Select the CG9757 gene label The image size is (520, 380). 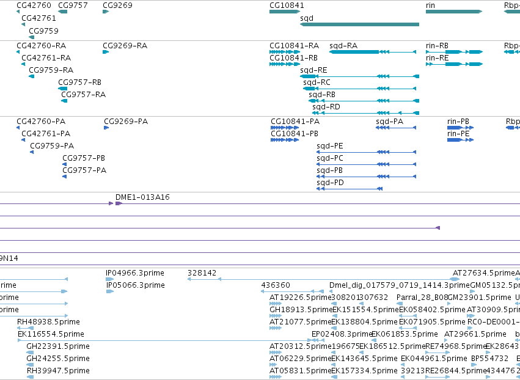click(73, 5)
